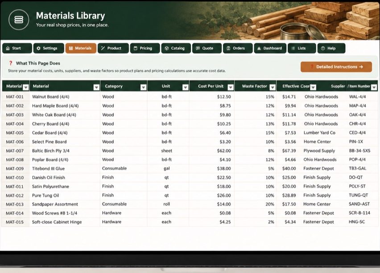Open the Material name column filter dropdown
The height and width of the screenshot is (273, 380).
[96, 87]
